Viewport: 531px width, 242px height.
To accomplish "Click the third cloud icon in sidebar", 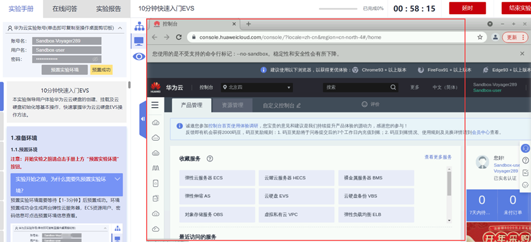I will 156,153.
